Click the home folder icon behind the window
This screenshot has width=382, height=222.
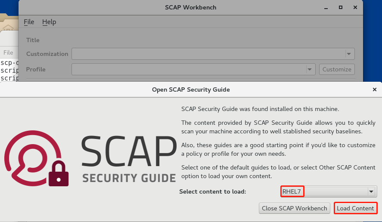tap(8, 28)
